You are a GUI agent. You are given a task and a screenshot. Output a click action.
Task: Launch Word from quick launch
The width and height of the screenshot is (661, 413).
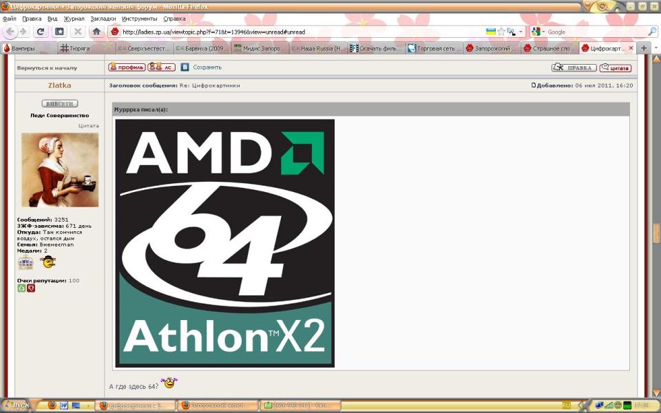point(64,405)
